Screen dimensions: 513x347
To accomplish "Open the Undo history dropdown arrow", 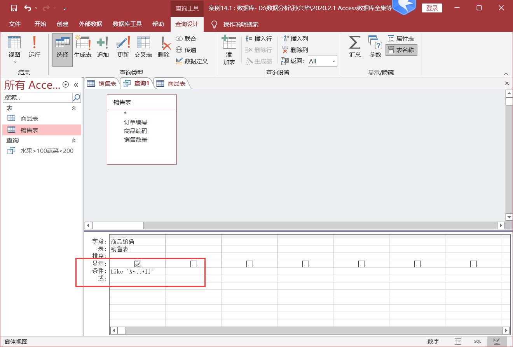I will (x=36, y=8).
